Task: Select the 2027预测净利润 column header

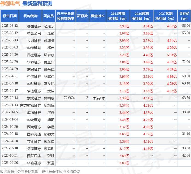Action: pos(166,16)
